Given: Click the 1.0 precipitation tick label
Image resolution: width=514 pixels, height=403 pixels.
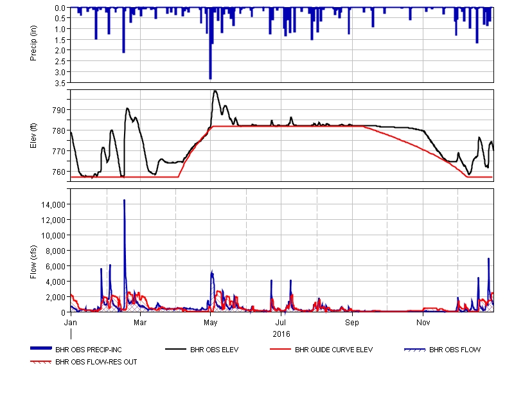Looking at the screenshot, I should click(x=60, y=29).
